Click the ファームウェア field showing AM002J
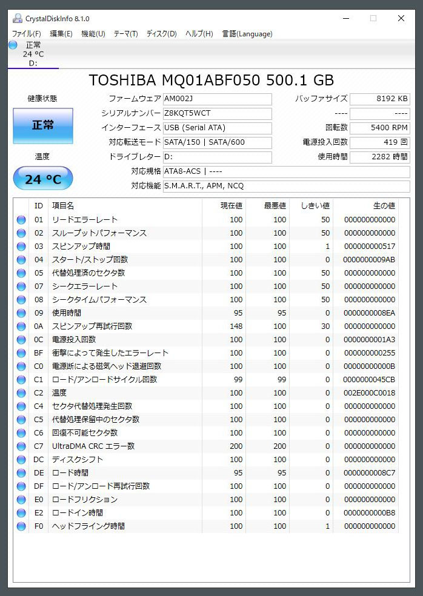Screen dimensions: 423x596 [x=217, y=99]
